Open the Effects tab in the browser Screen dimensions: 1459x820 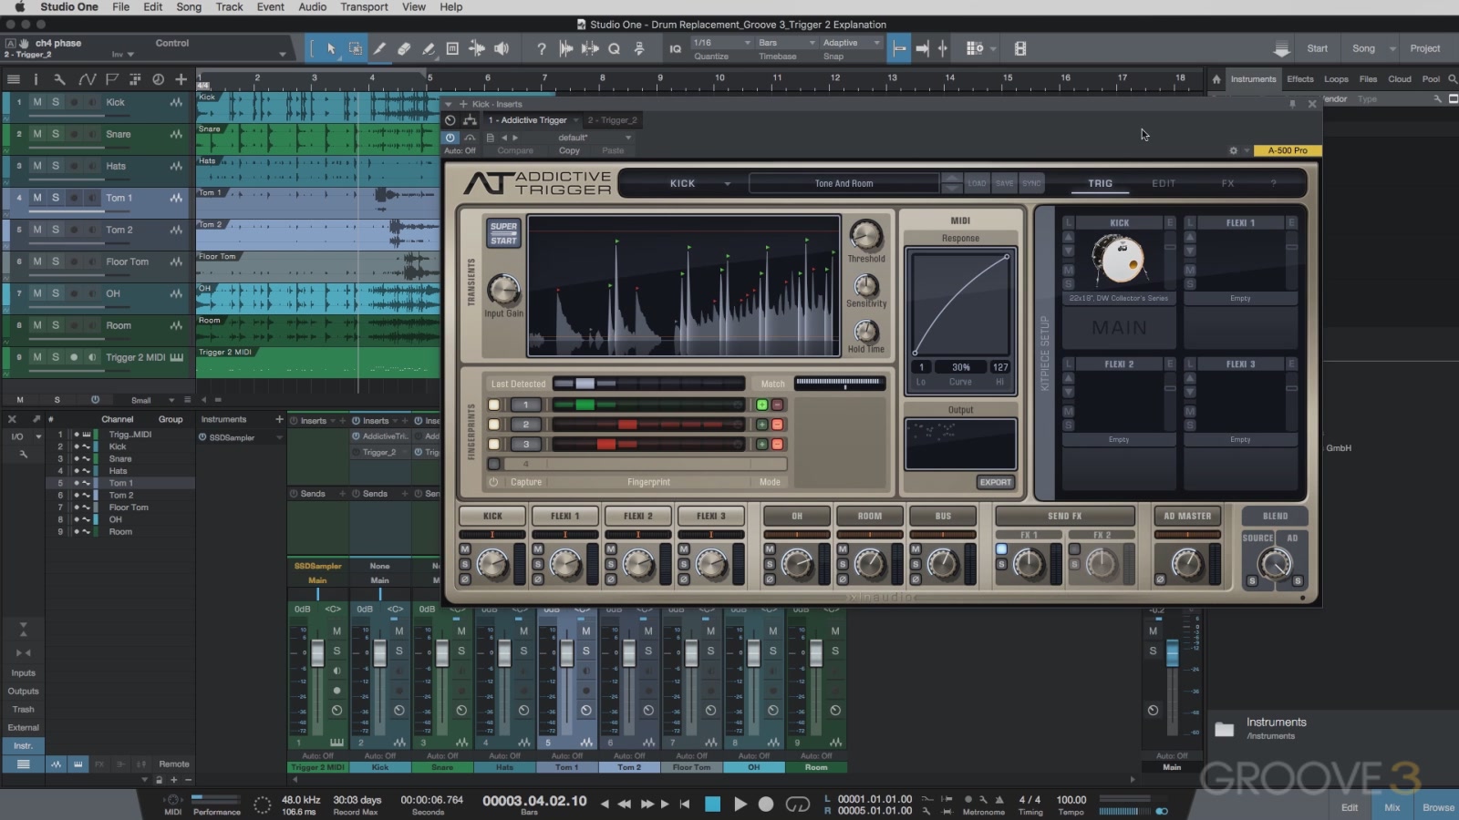[1300, 79]
